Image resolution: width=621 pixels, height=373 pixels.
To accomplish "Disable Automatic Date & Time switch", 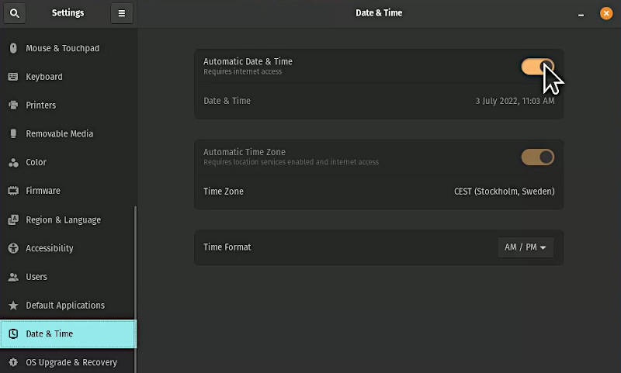I will point(537,67).
